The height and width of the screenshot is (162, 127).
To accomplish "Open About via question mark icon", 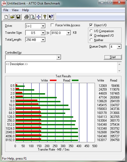I will point(45,17).
